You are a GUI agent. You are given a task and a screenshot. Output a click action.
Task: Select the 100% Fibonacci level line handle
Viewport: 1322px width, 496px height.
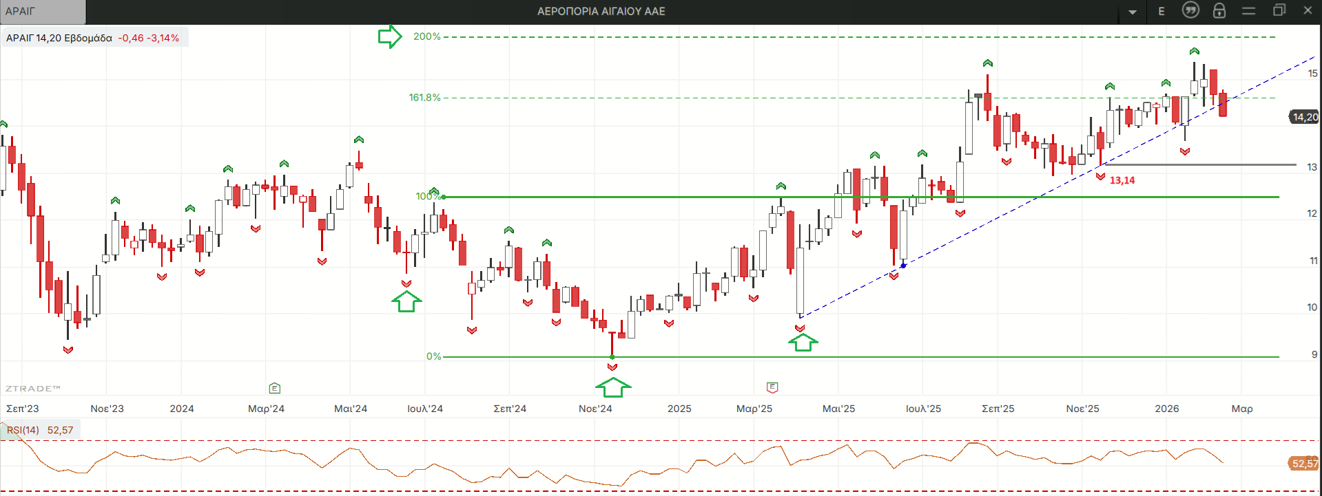(x=444, y=197)
